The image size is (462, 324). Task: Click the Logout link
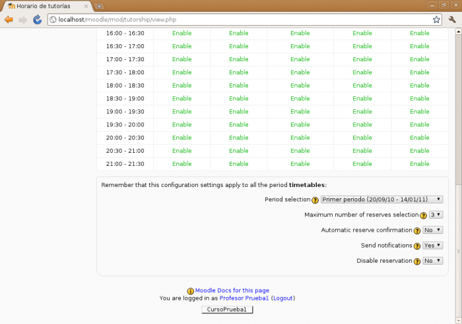tap(283, 298)
